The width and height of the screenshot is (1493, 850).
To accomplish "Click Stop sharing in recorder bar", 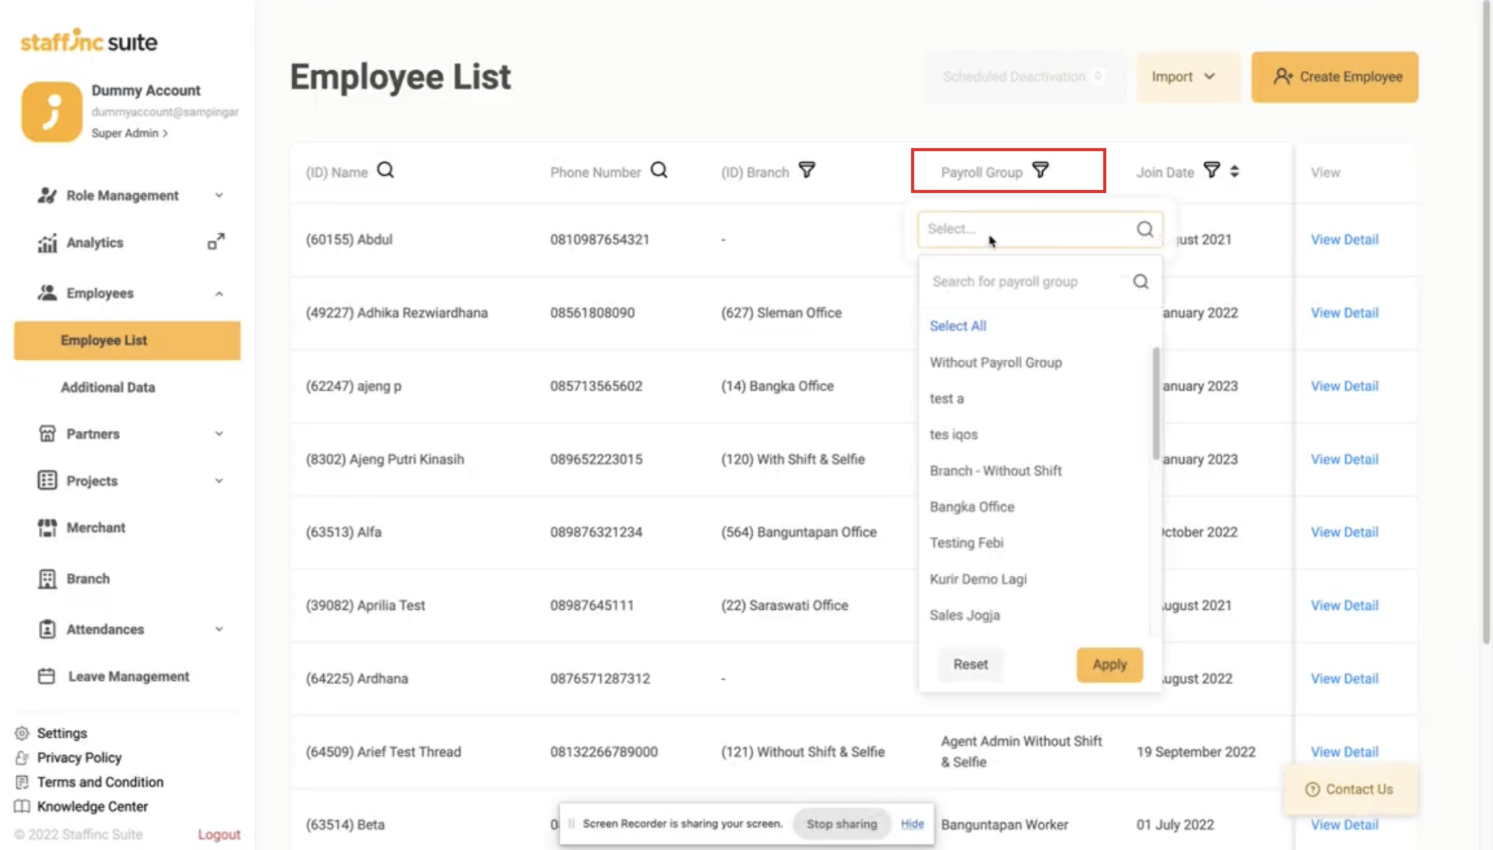I will (x=841, y=824).
